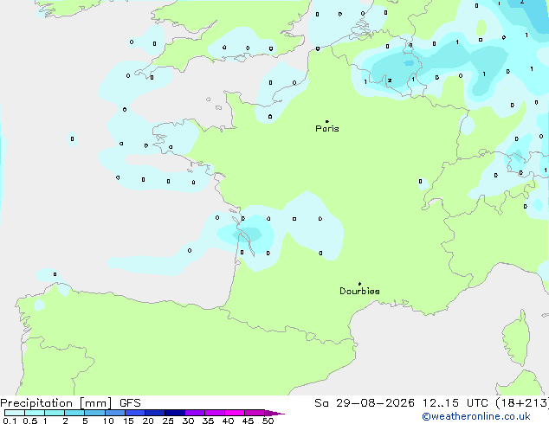The height and width of the screenshot is (424, 549).
Task: Click the 'GFS' model label
Action: point(130,403)
